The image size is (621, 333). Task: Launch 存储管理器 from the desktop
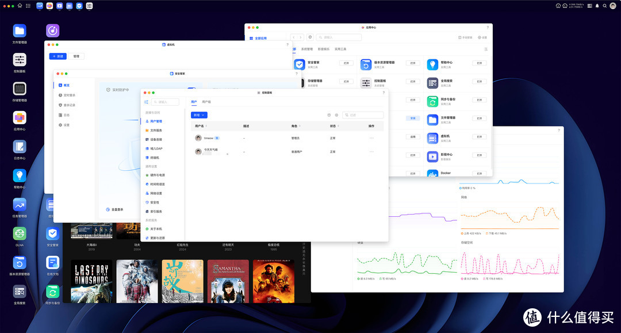tap(20, 89)
